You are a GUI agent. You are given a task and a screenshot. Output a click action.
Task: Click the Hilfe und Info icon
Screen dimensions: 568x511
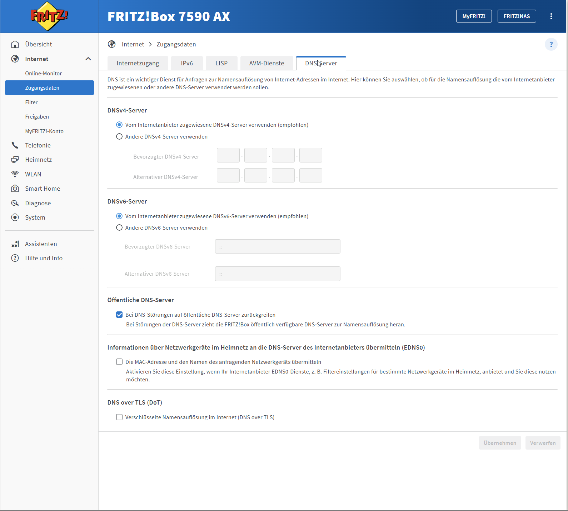pos(15,258)
